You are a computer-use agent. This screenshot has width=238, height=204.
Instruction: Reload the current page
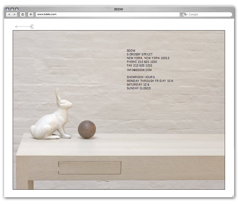coord(23,14)
